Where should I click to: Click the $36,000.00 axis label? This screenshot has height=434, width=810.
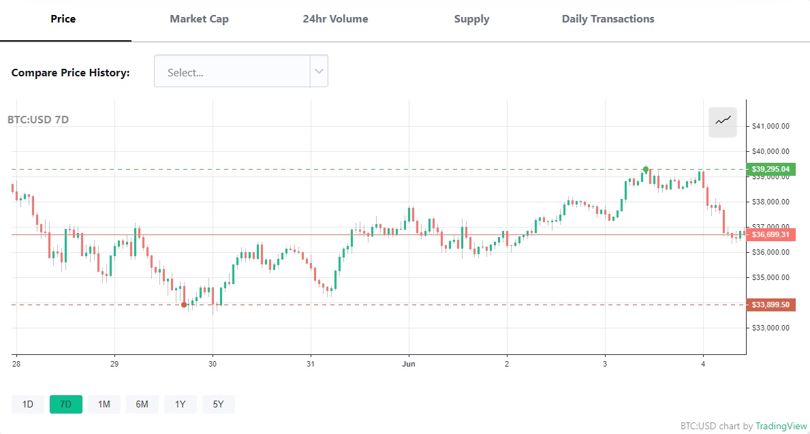(770, 252)
